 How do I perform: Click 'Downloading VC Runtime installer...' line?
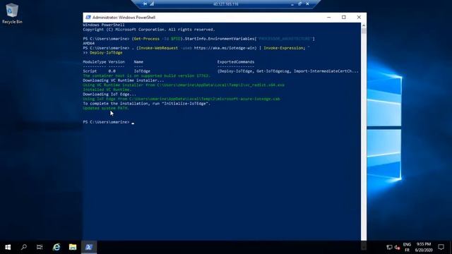124,80
